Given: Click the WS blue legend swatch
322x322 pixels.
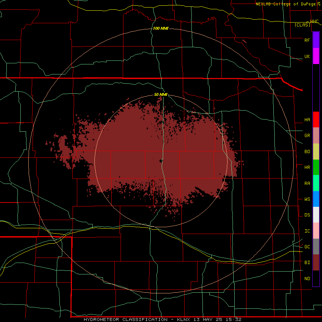Looking at the screenshot, I should pyautogui.click(x=316, y=199).
